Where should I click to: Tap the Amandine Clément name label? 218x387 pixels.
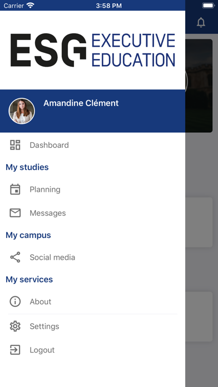(x=81, y=103)
